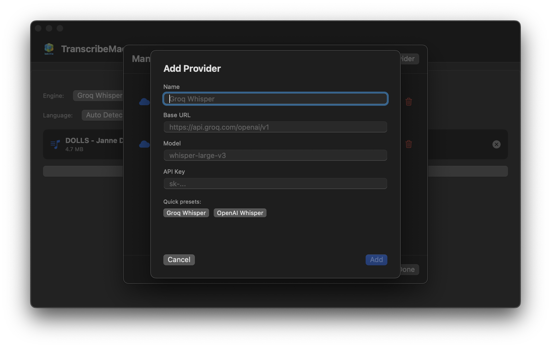Select the first provider cloud icon

tap(144, 102)
